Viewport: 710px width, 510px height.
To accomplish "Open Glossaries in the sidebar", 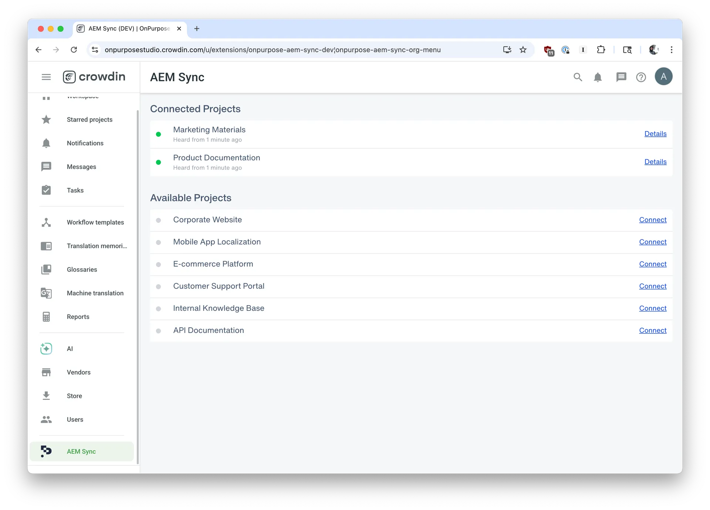I will click(x=82, y=269).
